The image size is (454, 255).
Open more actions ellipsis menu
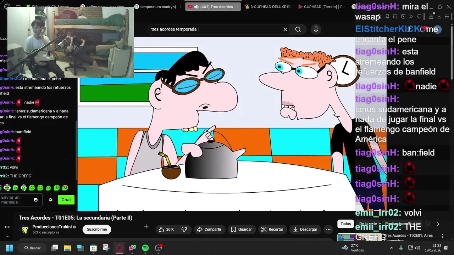[x=328, y=229]
